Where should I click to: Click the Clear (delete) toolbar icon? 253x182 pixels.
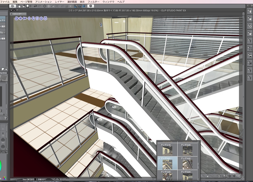[45, 6]
